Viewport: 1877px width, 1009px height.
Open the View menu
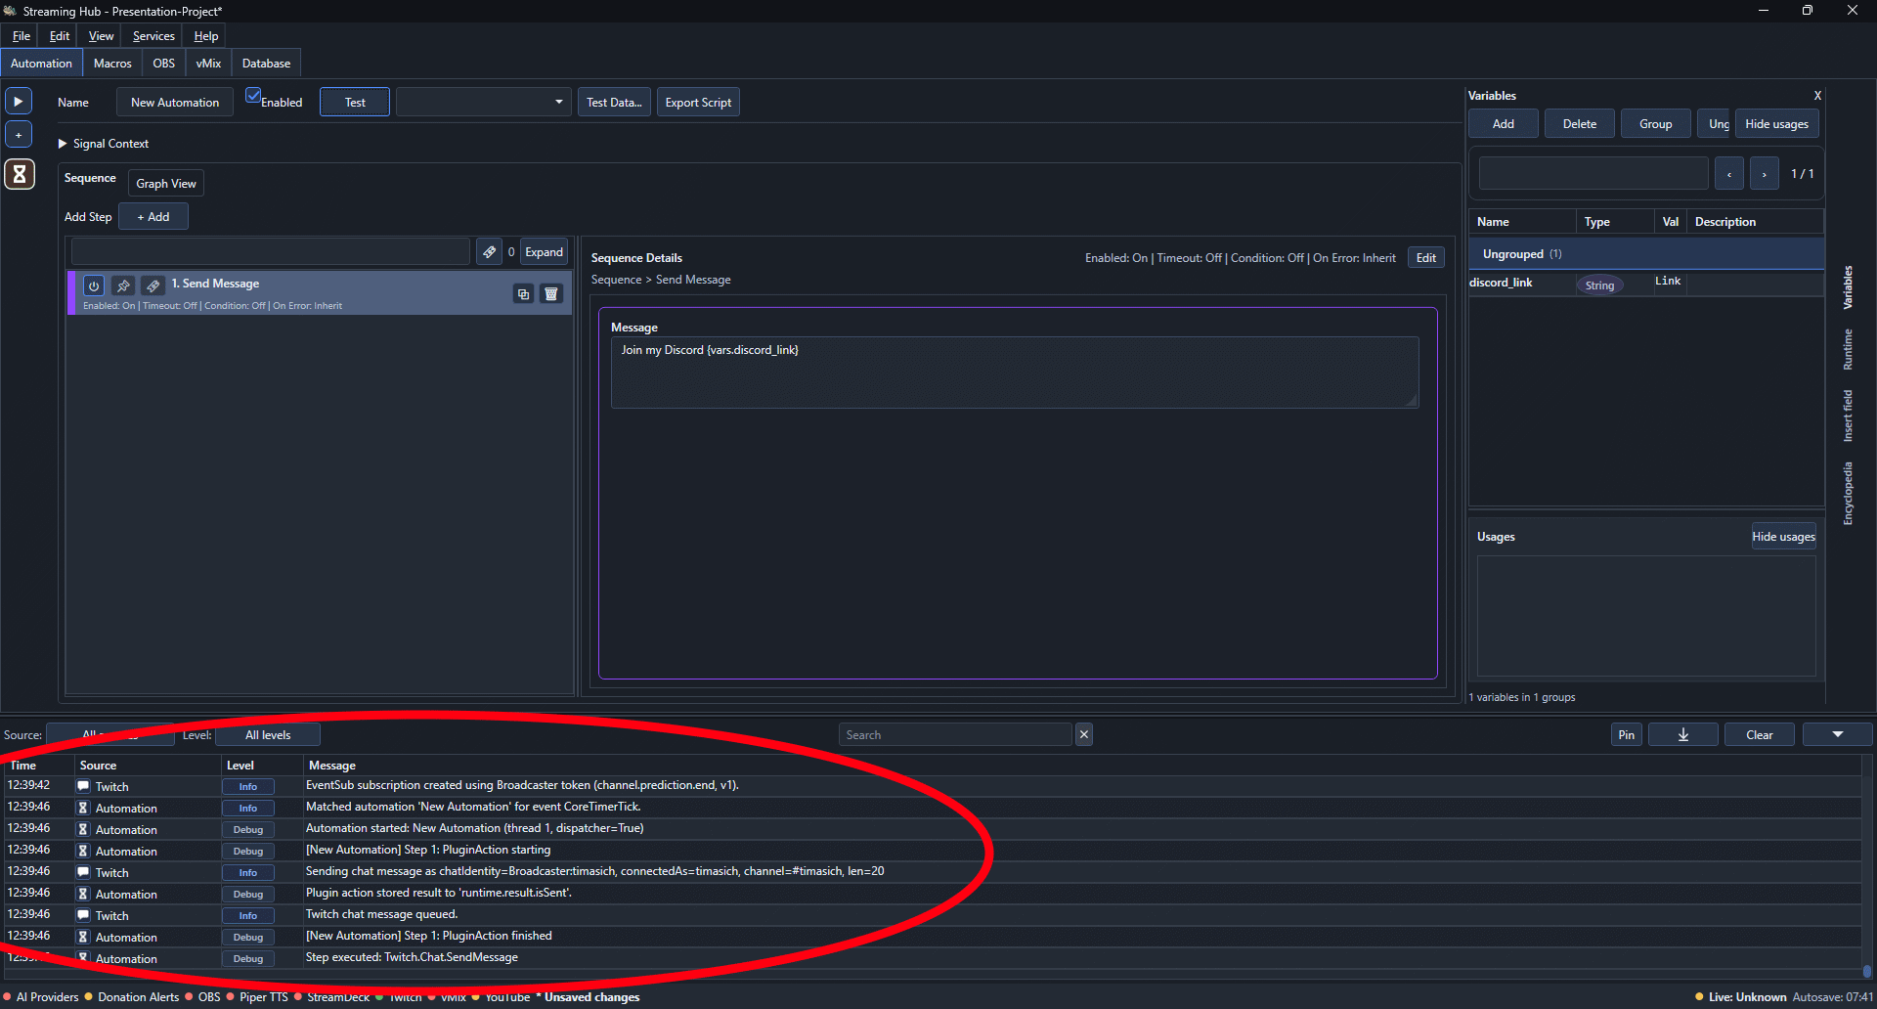(101, 36)
